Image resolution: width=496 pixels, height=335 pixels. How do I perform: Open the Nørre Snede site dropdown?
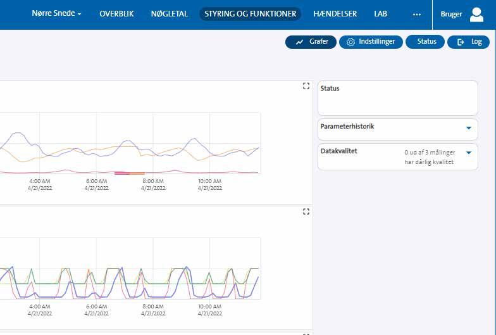[56, 14]
